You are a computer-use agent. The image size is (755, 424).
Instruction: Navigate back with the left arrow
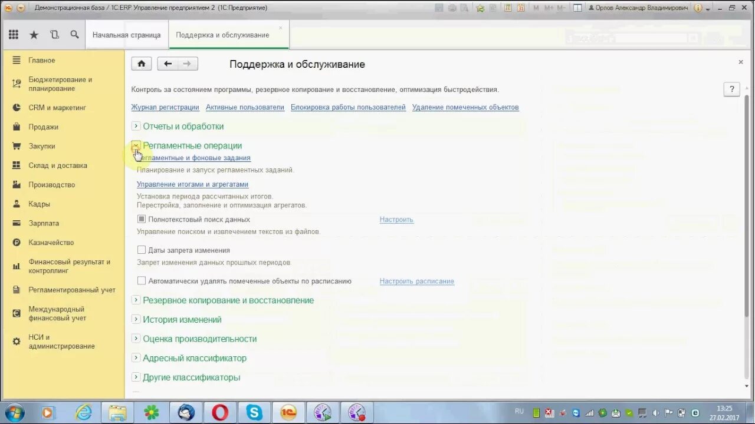point(168,64)
